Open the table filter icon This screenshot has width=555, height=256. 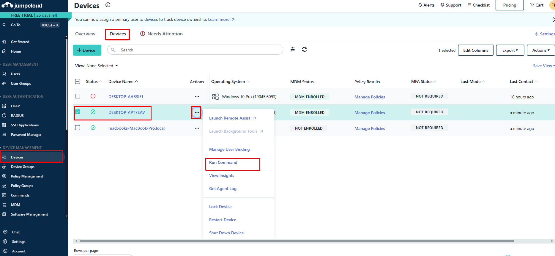[x=293, y=49]
